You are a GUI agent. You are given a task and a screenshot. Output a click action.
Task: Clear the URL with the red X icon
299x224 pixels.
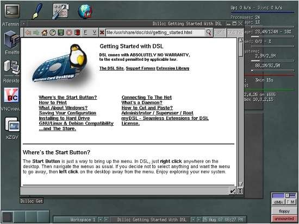(102, 33)
